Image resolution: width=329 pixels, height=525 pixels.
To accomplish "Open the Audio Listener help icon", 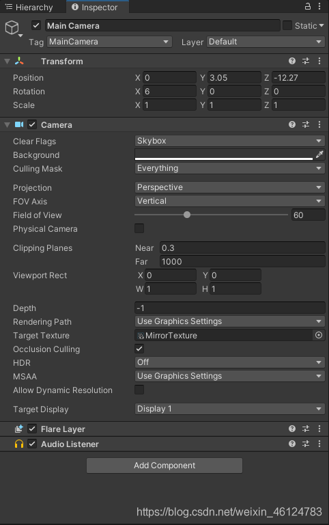I will 292,444.
